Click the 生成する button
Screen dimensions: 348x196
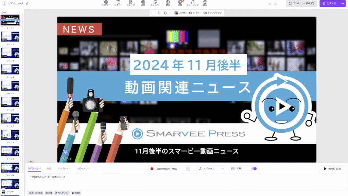pyautogui.click(x=329, y=4)
